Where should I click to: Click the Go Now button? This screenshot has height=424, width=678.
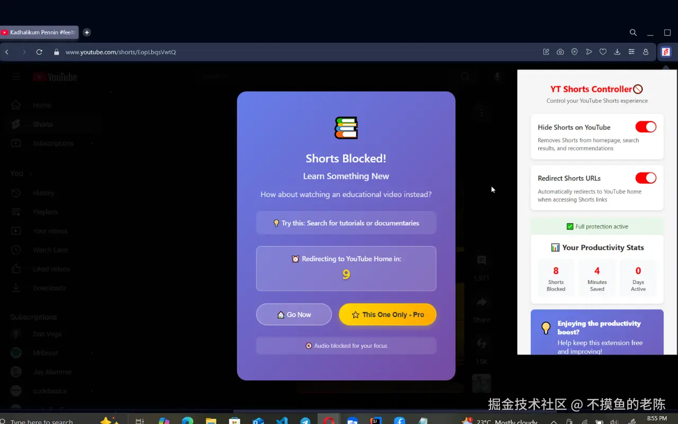[x=294, y=314]
